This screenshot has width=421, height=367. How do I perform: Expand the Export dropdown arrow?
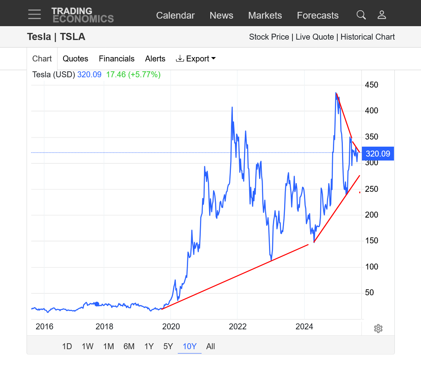213,58
